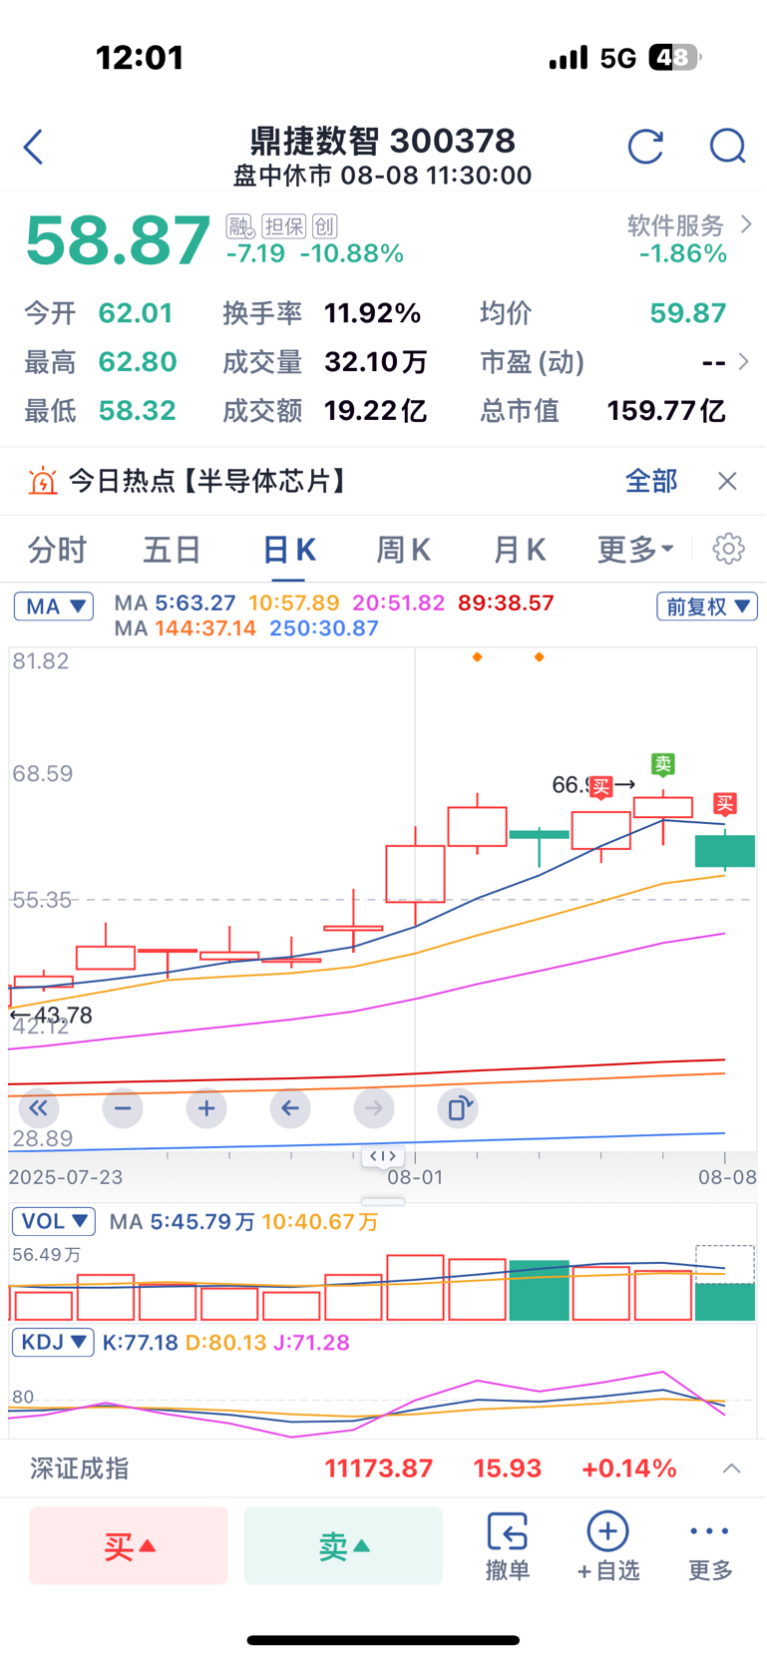Open 撤单 cancel order icon
767x1661 pixels.
click(x=507, y=1546)
